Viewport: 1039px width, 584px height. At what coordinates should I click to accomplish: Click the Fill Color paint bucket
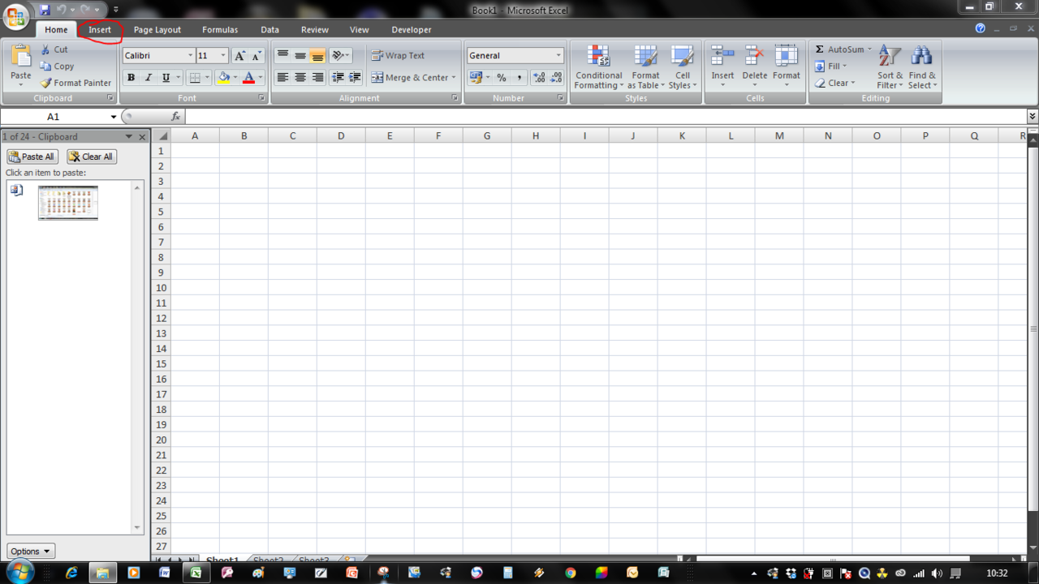(223, 78)
